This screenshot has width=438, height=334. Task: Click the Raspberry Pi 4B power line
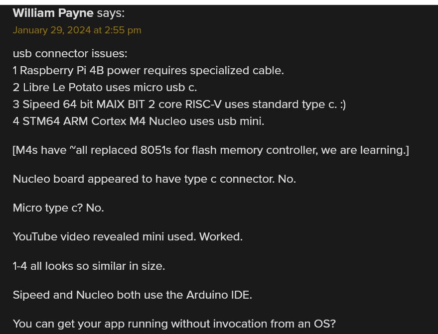point(148,71)
